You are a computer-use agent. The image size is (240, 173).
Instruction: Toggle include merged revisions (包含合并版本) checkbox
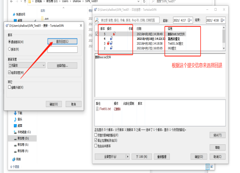96,146
